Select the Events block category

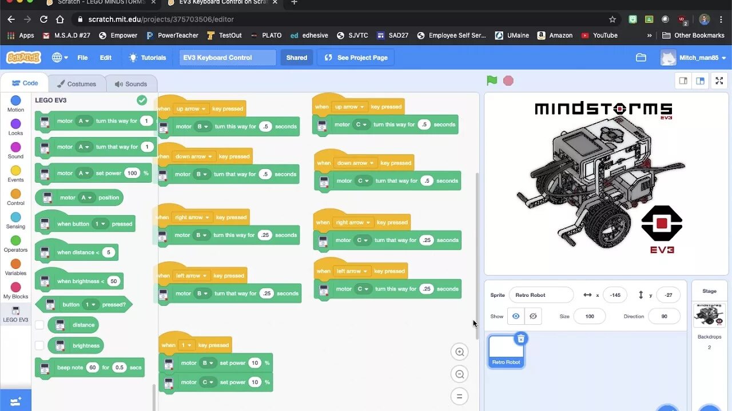coord(15,175)
